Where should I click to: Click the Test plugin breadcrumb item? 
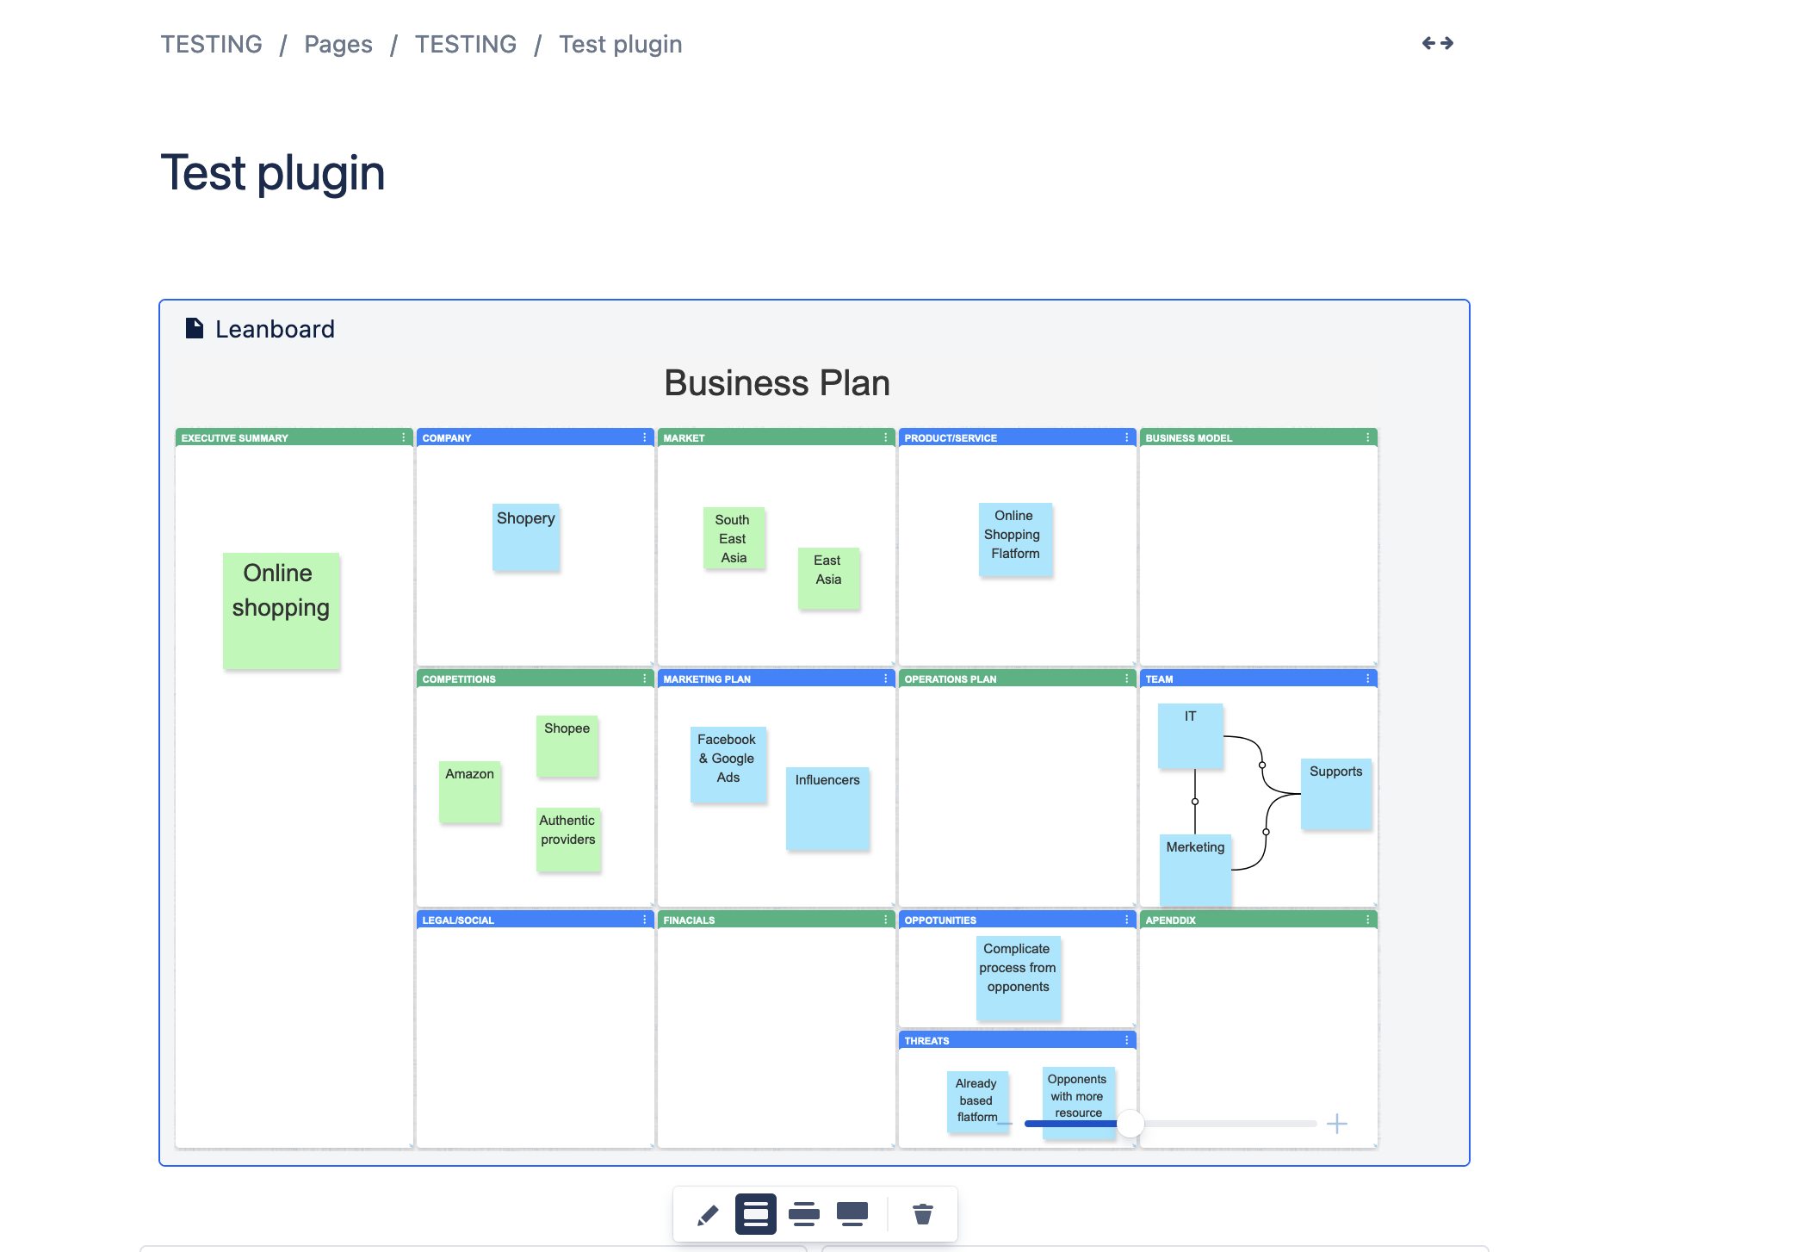point(620,44)
